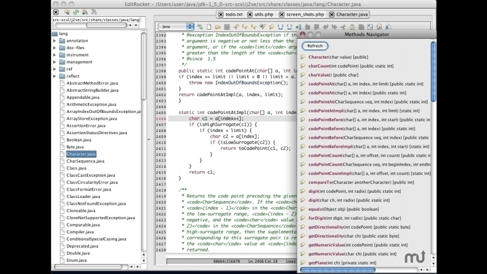Click the file icon beside Boolean.java
The height and width of the screenshot is (274, 487).
[x=62, y=140]
